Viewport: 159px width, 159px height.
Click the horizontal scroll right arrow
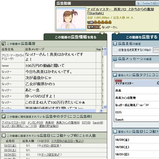[101, 111]
